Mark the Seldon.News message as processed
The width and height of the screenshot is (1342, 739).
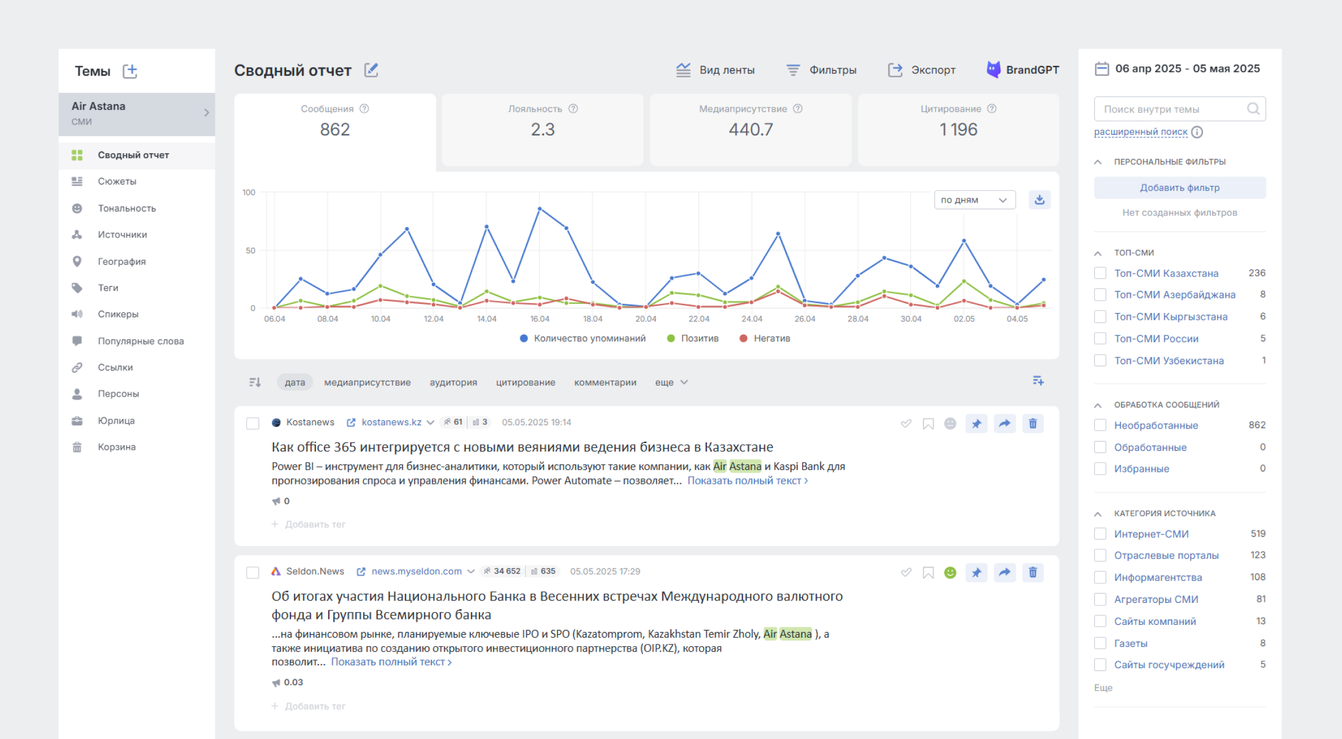[x=906, y=572]
